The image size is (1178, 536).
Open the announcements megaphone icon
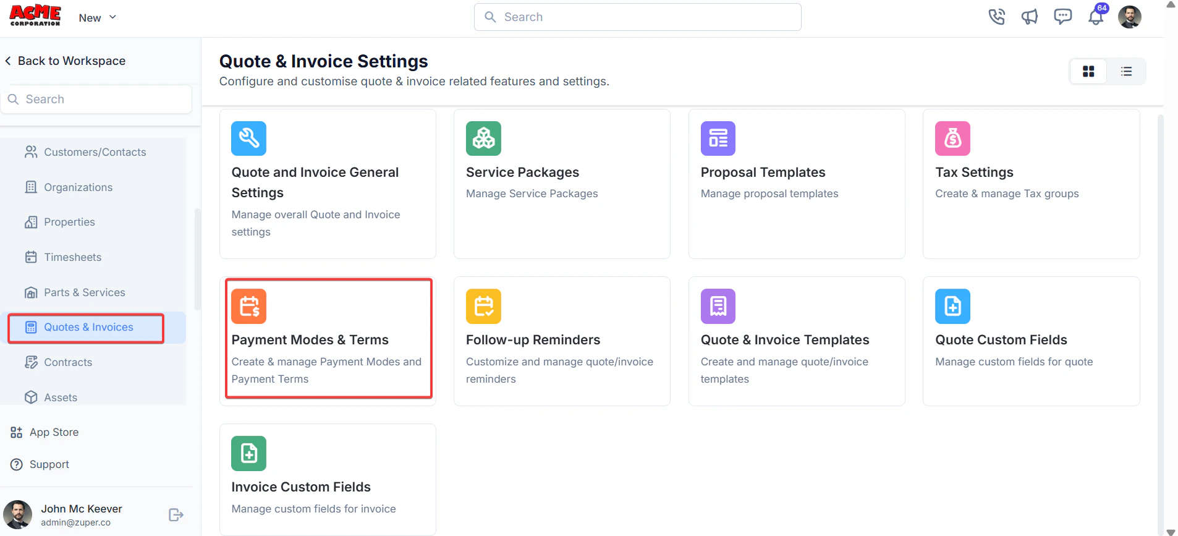[x=1030, y=17]
